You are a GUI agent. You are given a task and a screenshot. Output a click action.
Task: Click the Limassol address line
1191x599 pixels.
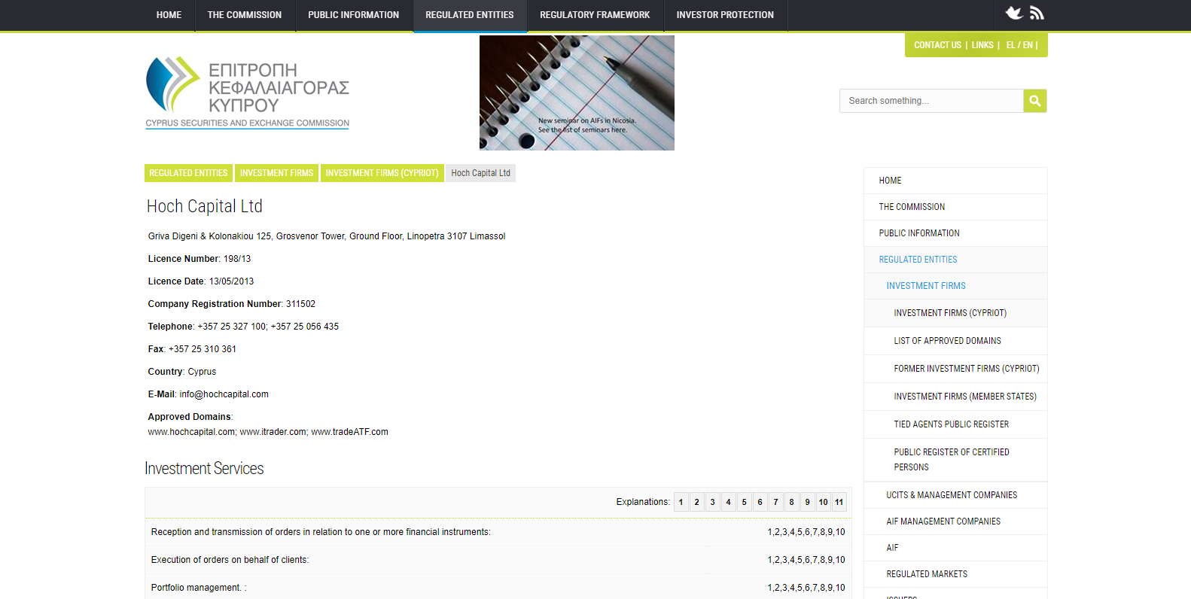point(327,236)
